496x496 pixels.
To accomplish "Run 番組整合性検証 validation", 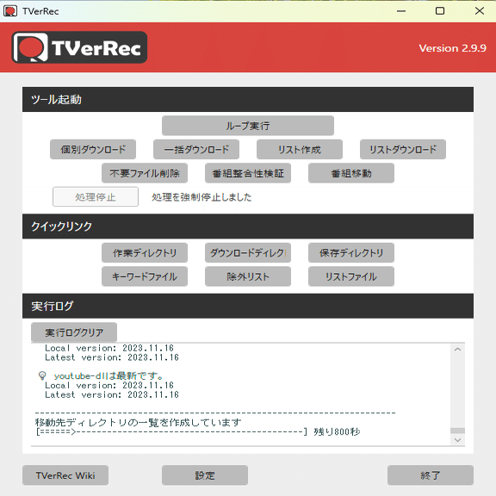I will pyautogui.click(x=248, y=173).
